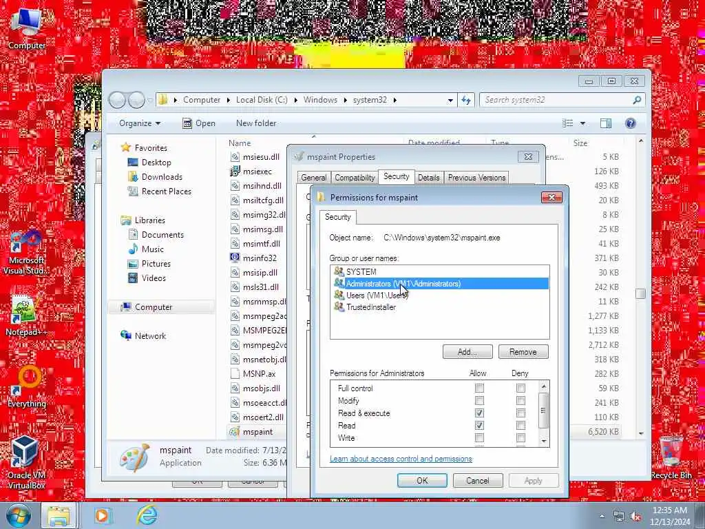This screenshot has height=529, width=705.
Task: Select TrustedInstaller group icon
Action: coord(339,307)
